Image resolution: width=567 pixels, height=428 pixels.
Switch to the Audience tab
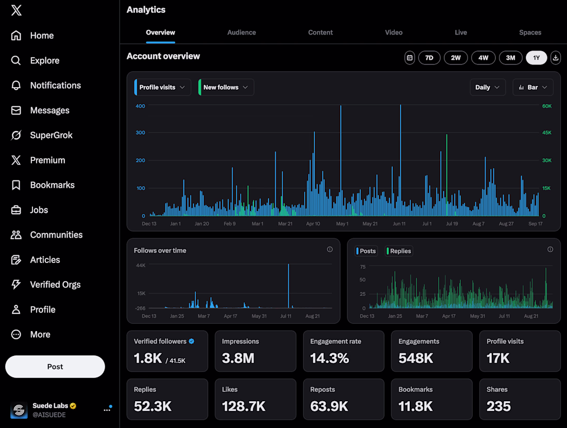(242, 32)
